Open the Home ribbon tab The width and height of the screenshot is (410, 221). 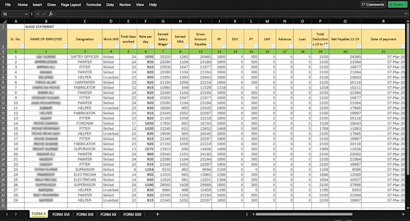(x=22, y=5)
